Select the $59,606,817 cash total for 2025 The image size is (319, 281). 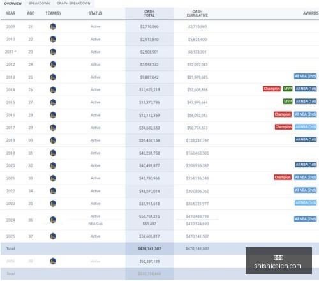coord(149,236)
